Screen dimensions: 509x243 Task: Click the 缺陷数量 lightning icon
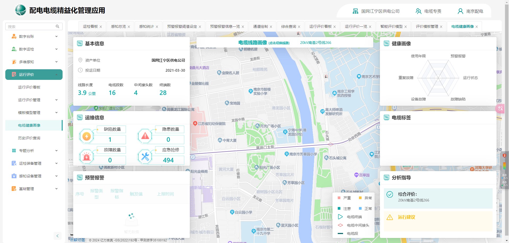[86, 136]
